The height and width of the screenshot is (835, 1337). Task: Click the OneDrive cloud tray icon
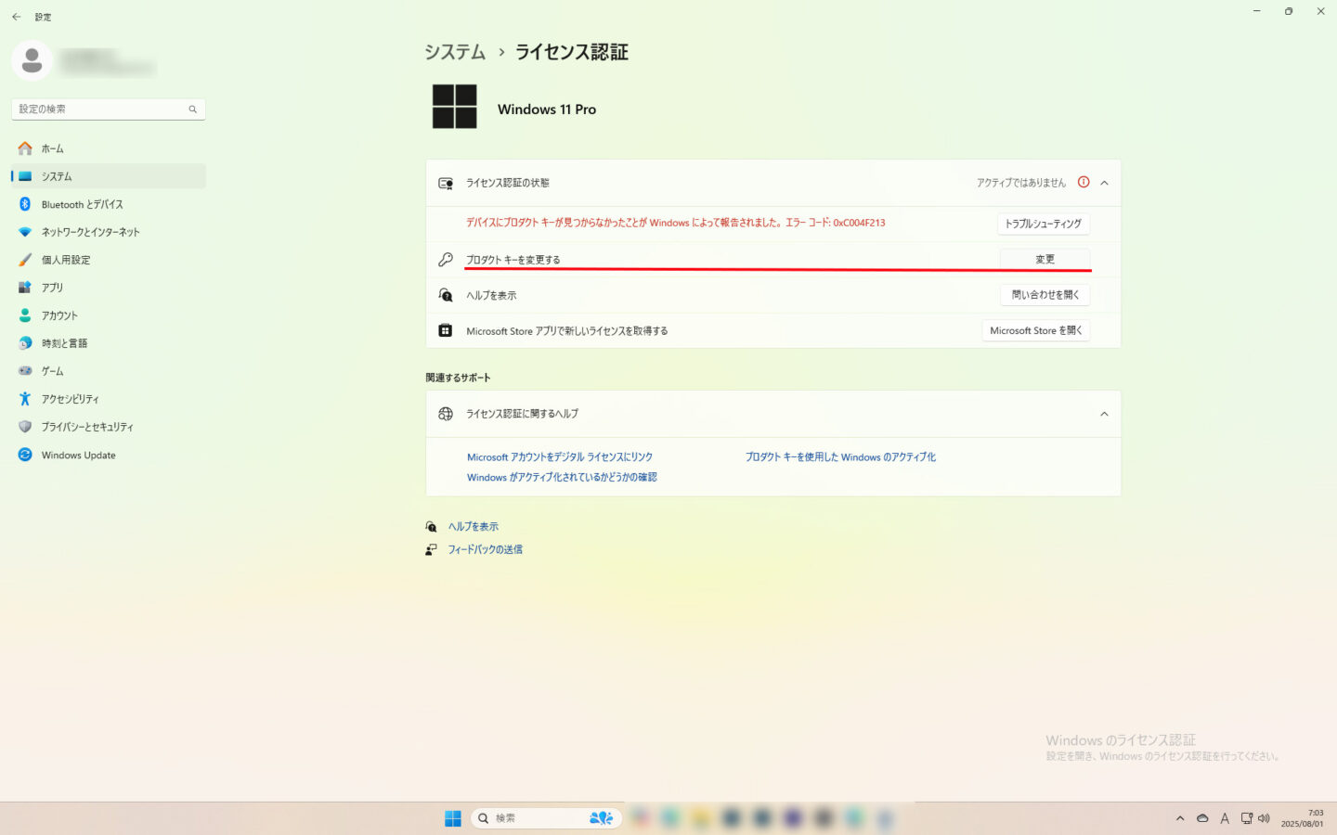click(1202, 818)
